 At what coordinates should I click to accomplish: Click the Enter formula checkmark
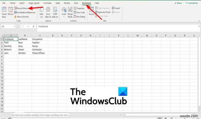28,26
